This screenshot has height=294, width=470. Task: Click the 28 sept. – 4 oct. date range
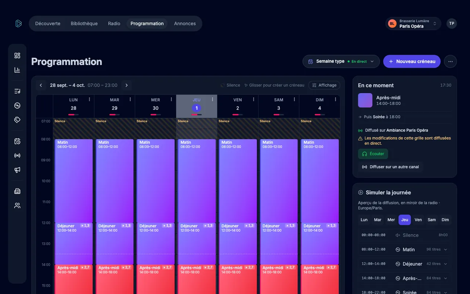coord(68,85)
